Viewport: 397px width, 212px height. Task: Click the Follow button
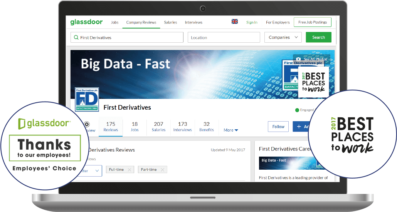pos(278,127)
